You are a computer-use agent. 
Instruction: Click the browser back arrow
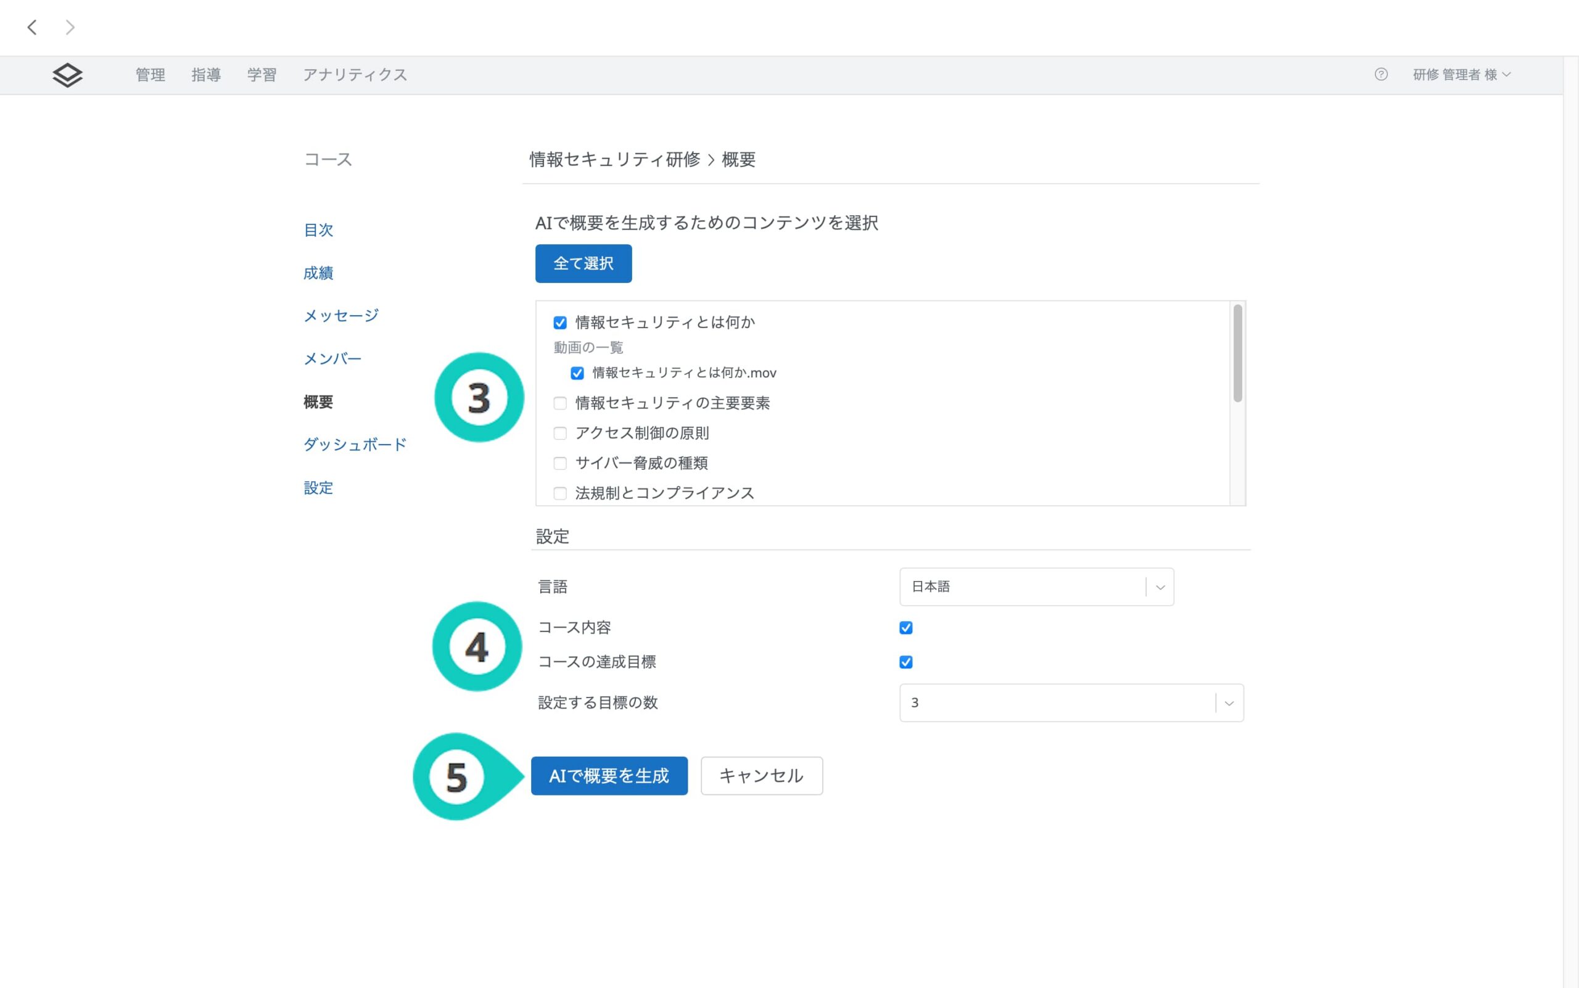click(32, 27)
